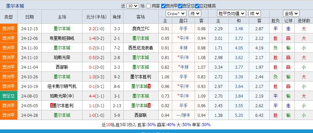The width and height of the screenshot is (313, 133).
Task: Select date cell 24-11-30
Action: coord(30,48)
